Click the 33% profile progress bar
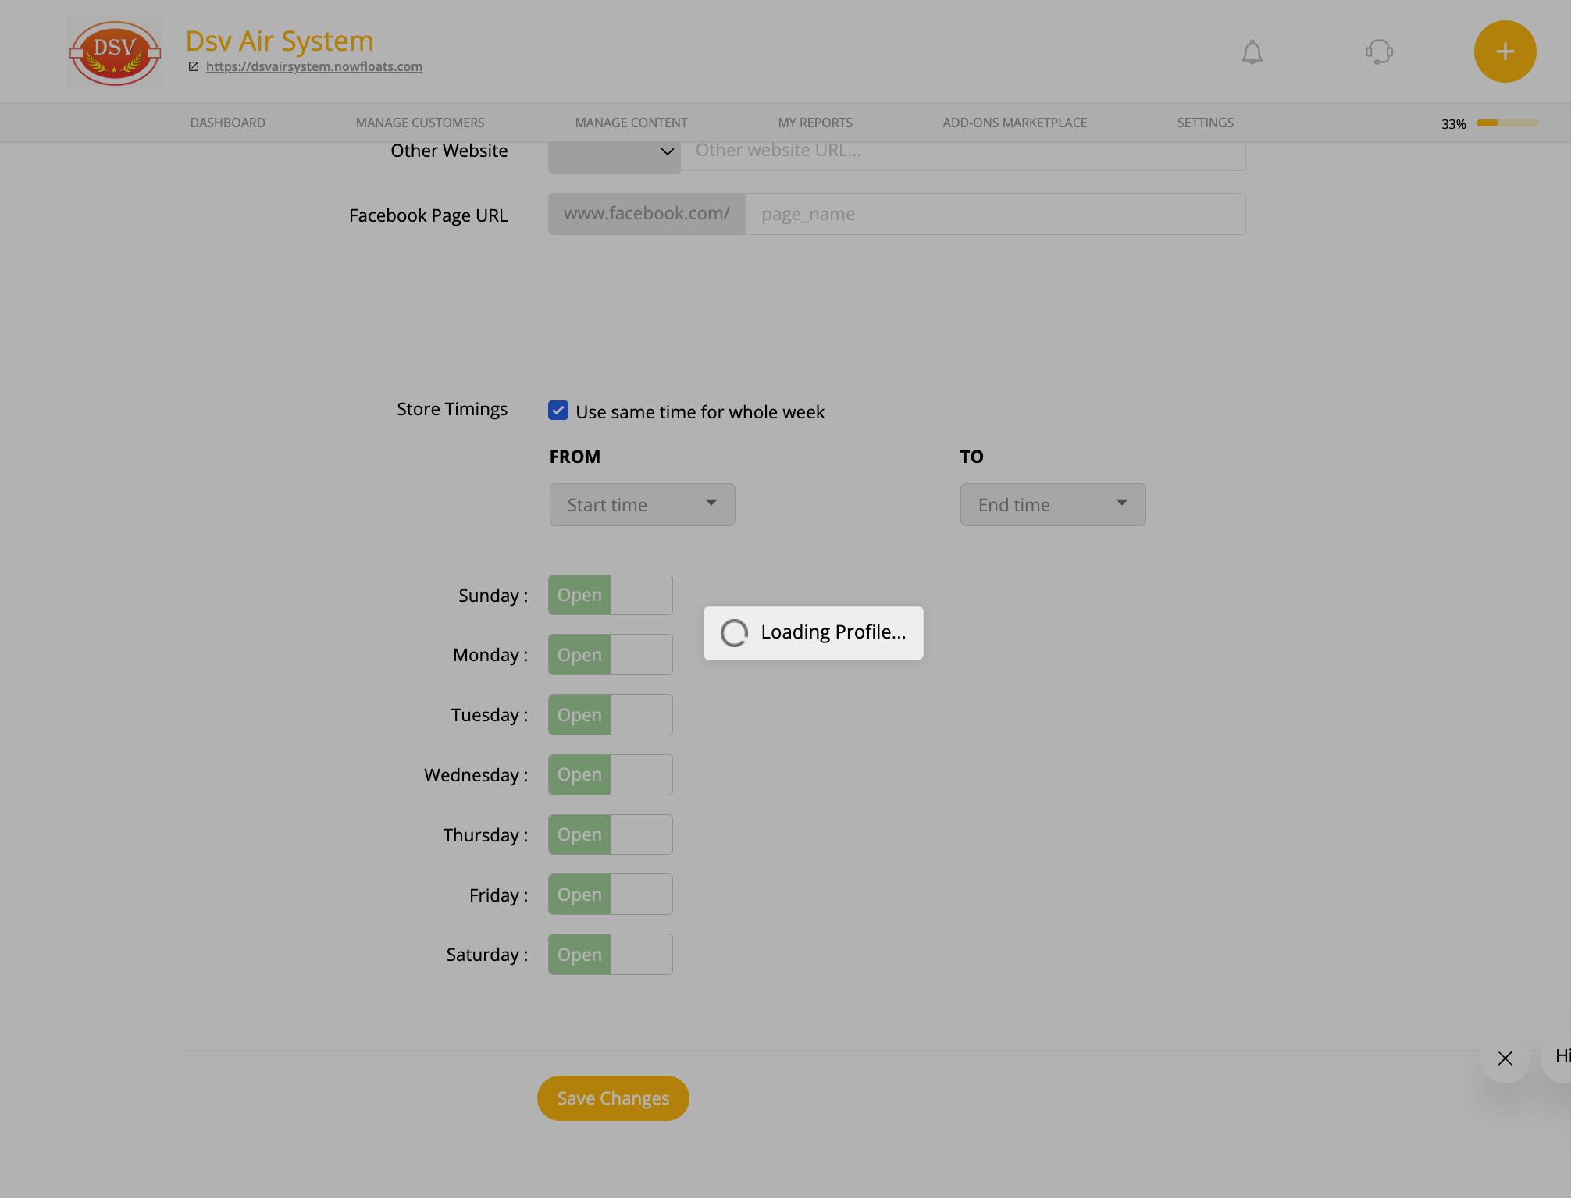Viewport: 1571px width, 1199px height. coord(1506,123)
